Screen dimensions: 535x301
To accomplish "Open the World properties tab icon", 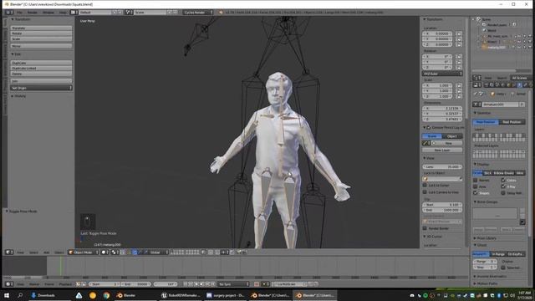I will click(x=502, y=85).
